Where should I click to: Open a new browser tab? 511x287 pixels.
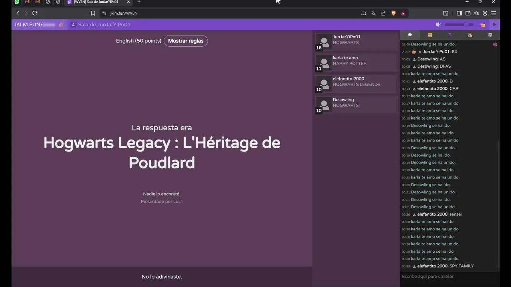point(139,2)
